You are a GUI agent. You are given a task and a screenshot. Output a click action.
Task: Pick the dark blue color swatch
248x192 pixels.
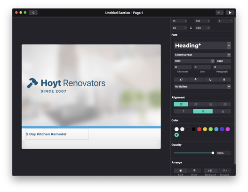tap(222, 129)
